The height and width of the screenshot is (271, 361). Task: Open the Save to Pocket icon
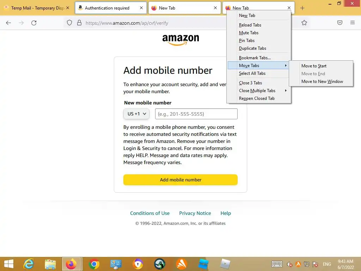pyautogui.click(x=340, y=23)
